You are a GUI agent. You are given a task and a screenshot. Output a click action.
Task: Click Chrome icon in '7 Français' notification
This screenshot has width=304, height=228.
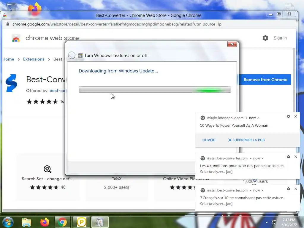click(x=202, y=190)
